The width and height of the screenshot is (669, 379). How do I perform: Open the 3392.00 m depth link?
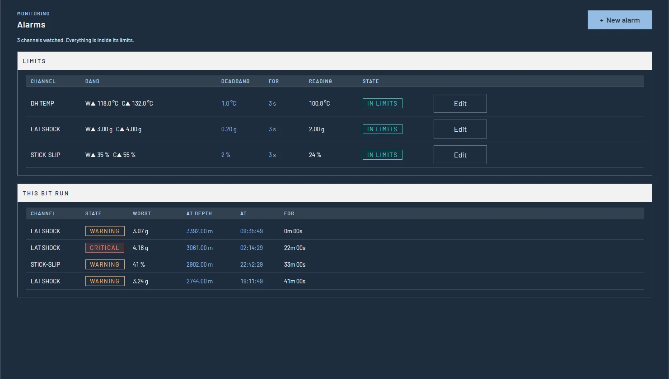[x=200, y=231]
